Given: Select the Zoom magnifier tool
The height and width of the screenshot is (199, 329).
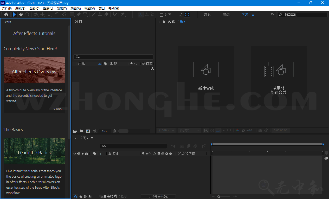Looking at the screenshot, I should pyautogui.click(x=28, y=15).
